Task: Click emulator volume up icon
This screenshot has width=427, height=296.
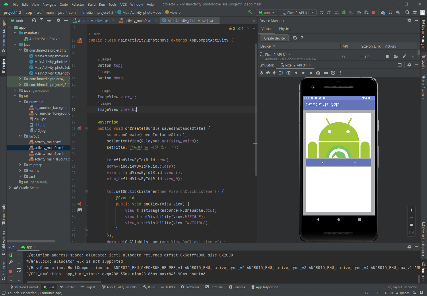Action: tap(268, 73)
